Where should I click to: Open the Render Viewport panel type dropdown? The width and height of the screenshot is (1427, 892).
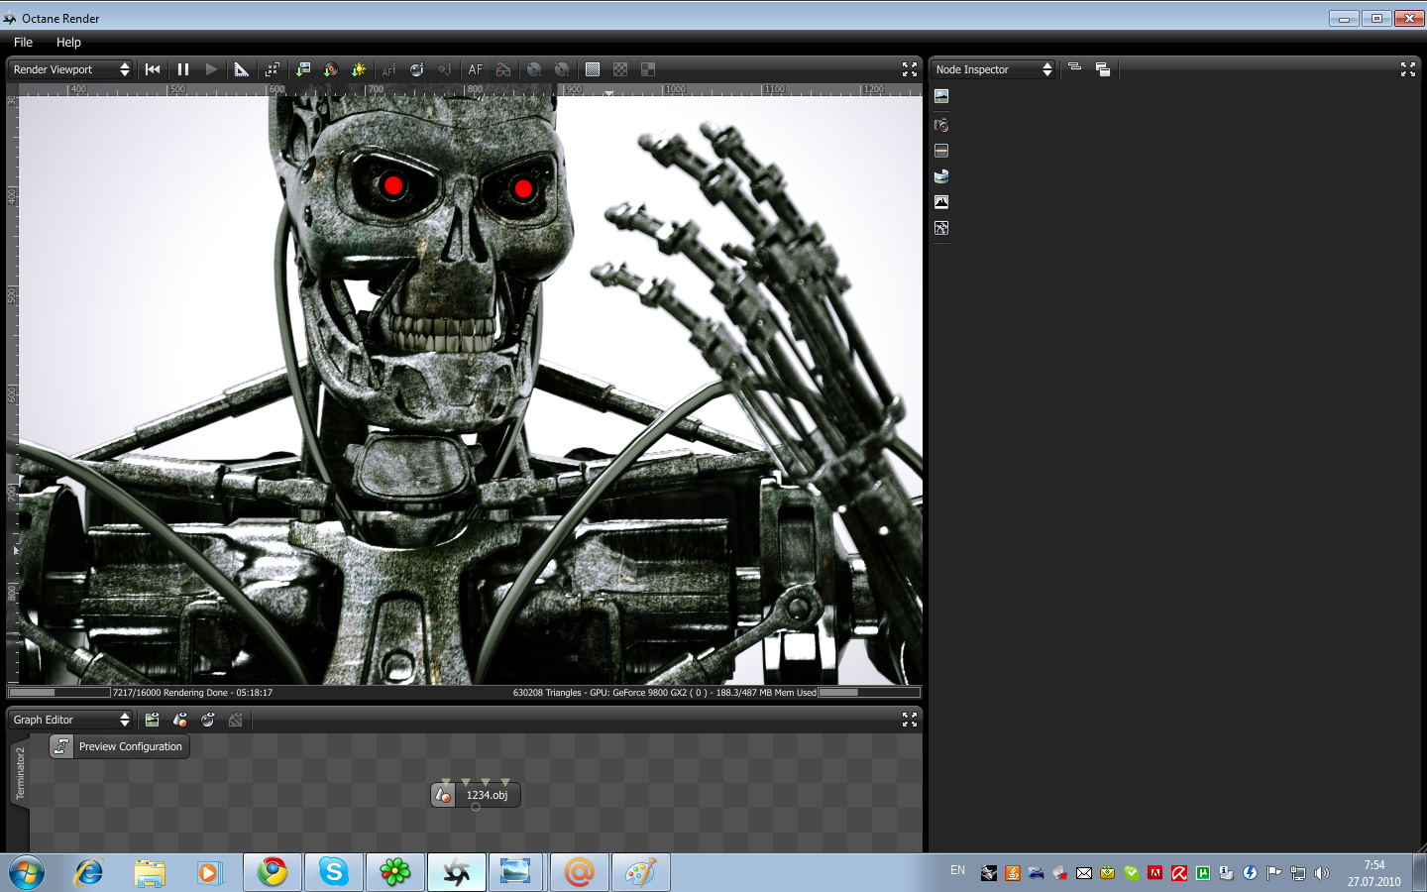pos(70,69)
